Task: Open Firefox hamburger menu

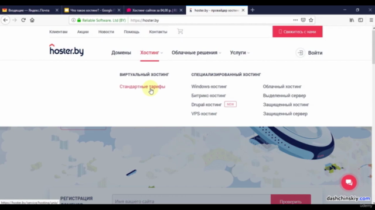Action: point(371,20)
